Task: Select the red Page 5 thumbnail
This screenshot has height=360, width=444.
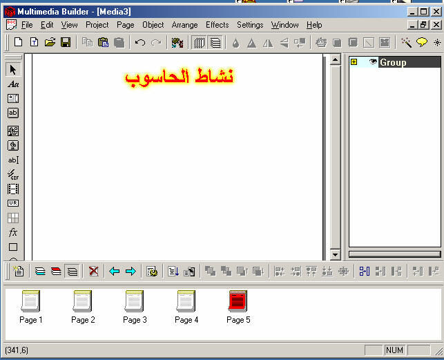Action: (238, 307)
